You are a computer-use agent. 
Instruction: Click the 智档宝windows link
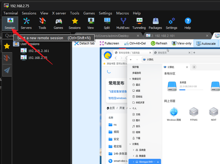117,98
